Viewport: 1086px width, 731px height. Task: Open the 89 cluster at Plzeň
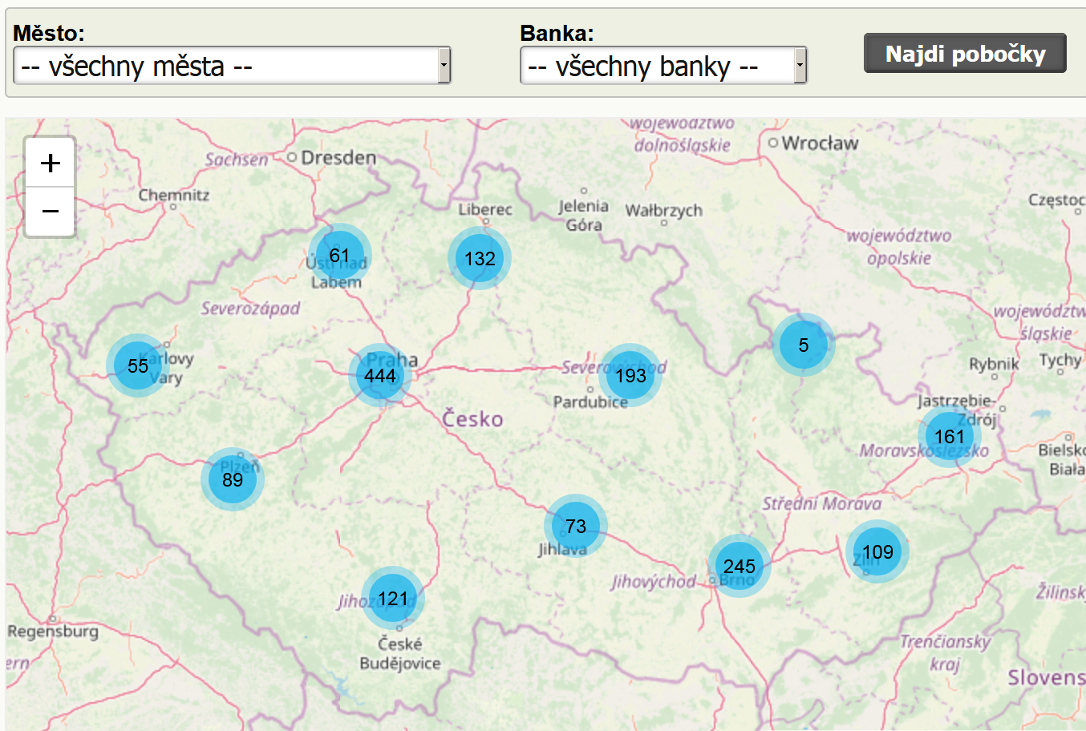233,479
